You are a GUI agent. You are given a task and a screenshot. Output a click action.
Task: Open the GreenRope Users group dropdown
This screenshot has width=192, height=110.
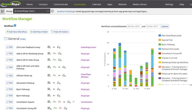point(33,11)
